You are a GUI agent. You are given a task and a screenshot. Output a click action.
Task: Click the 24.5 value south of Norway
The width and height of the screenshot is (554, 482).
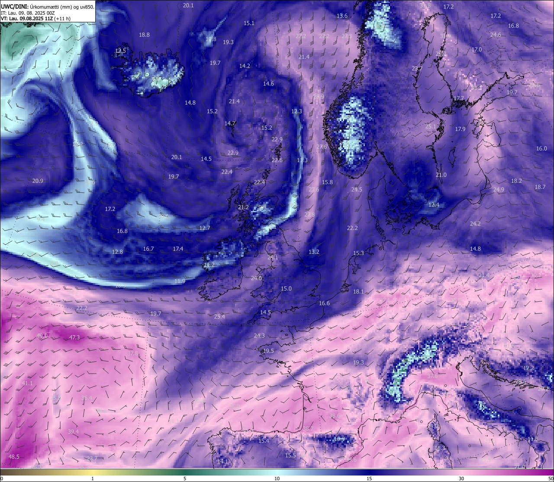[357, 189]
